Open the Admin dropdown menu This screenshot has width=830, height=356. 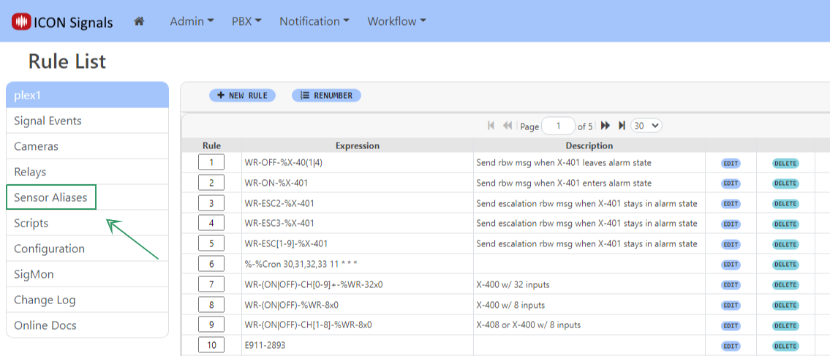pos(192,21)
